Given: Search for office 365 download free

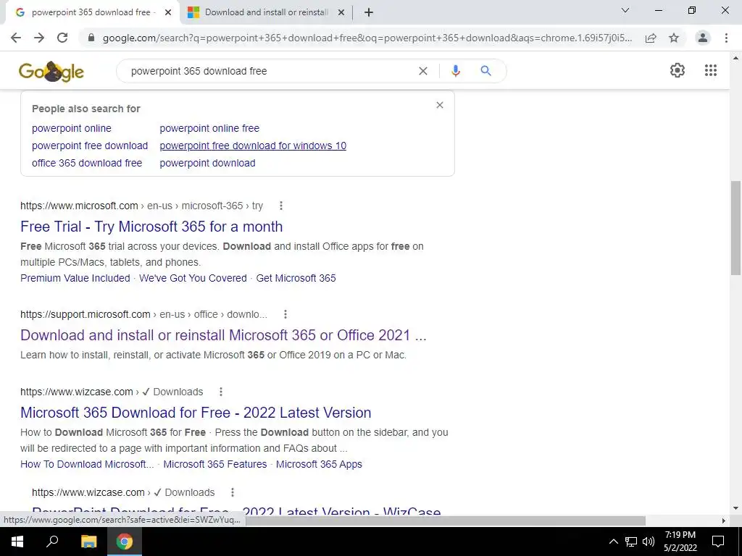Looking at the screenshot, I should 87,163.
